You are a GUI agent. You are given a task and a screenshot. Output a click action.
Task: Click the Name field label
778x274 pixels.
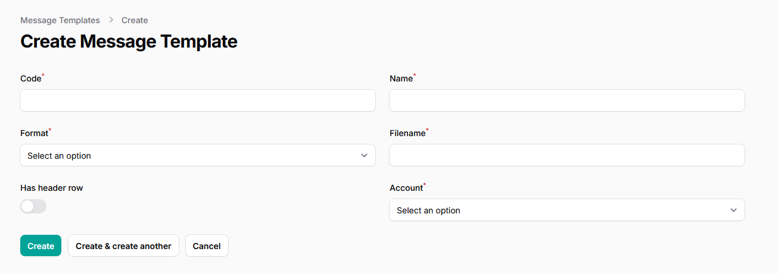point(401,78)
